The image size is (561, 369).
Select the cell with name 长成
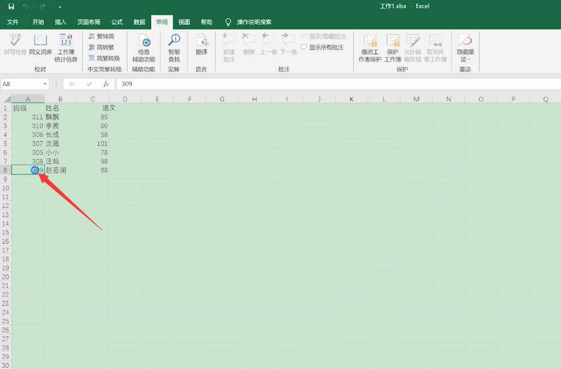coord(60,134)
